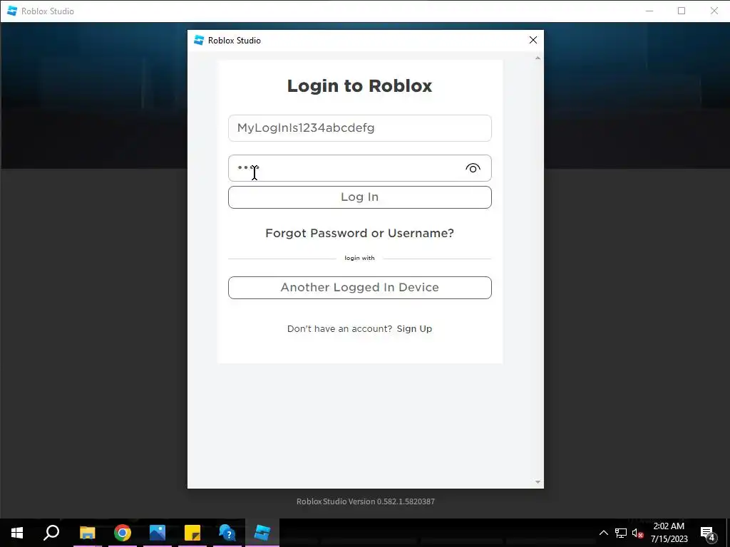The height and width of the screenshot is (547, 730).
Task: Click Roblox Studio Version 0.582.1.5820387 text
Action: [x=366, y=501]
